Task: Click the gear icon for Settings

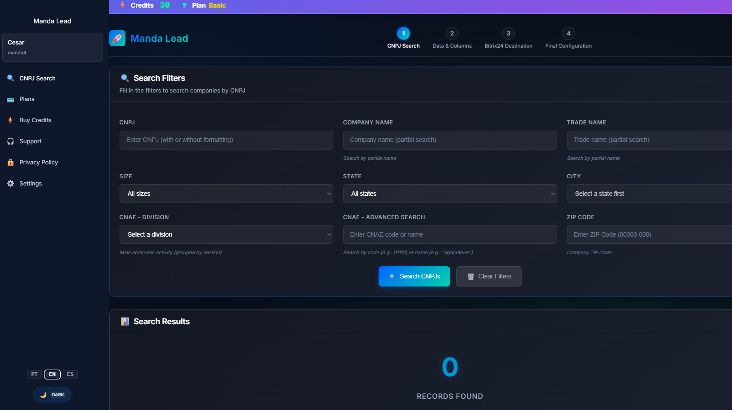Action: coord(10,184)
